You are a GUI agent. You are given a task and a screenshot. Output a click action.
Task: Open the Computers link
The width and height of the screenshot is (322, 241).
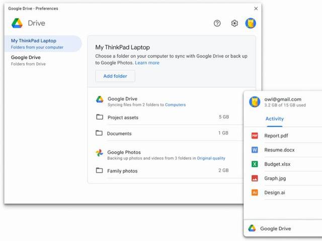coord(176,105)
